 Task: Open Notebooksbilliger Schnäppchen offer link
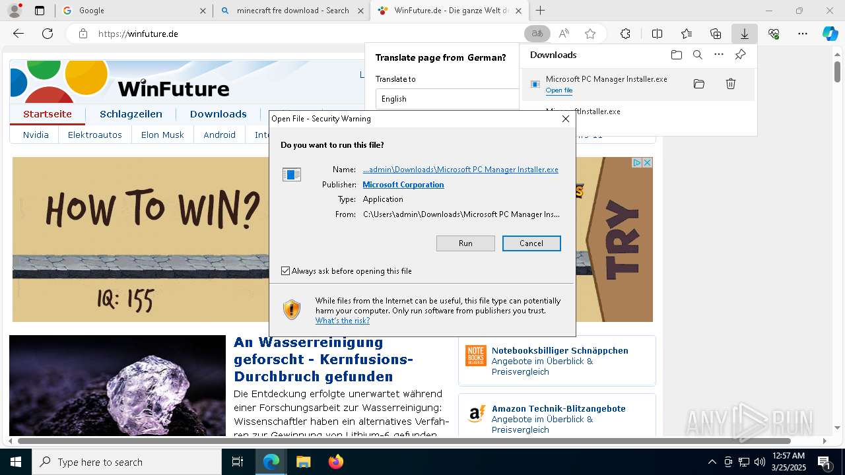coord(560,350)
